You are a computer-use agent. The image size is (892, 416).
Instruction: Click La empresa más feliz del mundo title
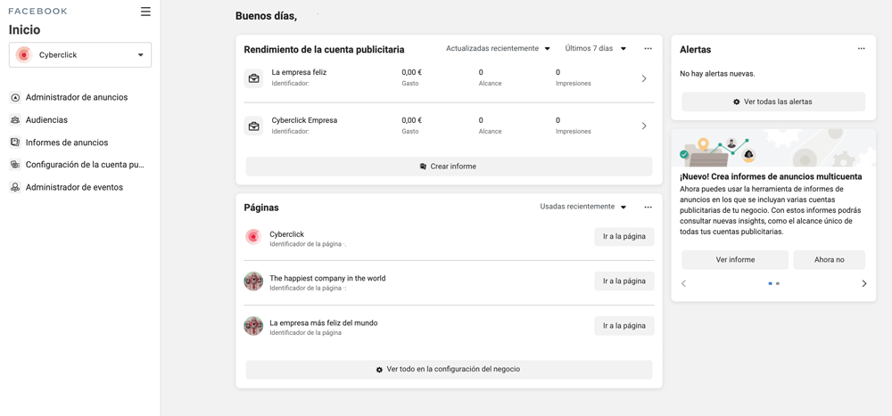pyautogui.click(x=323, y=322)
